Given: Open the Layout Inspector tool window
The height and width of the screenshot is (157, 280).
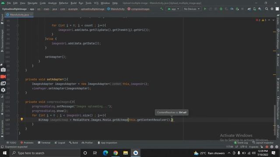Looking at the screenshot, I should pyautogui.click(x=263, y=143).
